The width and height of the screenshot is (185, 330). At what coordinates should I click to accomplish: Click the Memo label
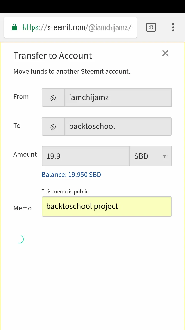coord(23,208)
